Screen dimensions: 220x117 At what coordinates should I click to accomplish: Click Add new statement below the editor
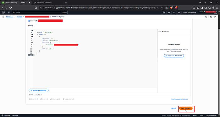click(38, 90)
